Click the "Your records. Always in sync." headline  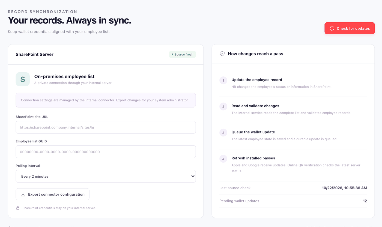point(70,20)
